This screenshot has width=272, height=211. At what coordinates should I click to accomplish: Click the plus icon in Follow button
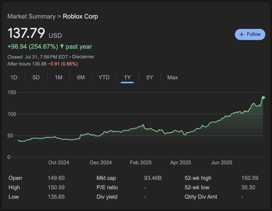[x=242, y=35]
